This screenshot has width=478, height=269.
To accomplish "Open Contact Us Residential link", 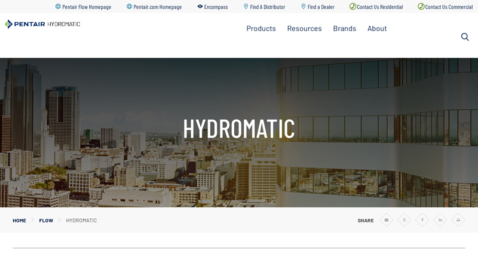I will [x=380, y=7].
